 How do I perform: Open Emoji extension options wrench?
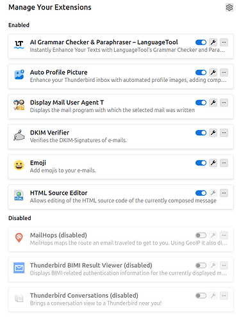pyautogui.click(x=213, y=163)
